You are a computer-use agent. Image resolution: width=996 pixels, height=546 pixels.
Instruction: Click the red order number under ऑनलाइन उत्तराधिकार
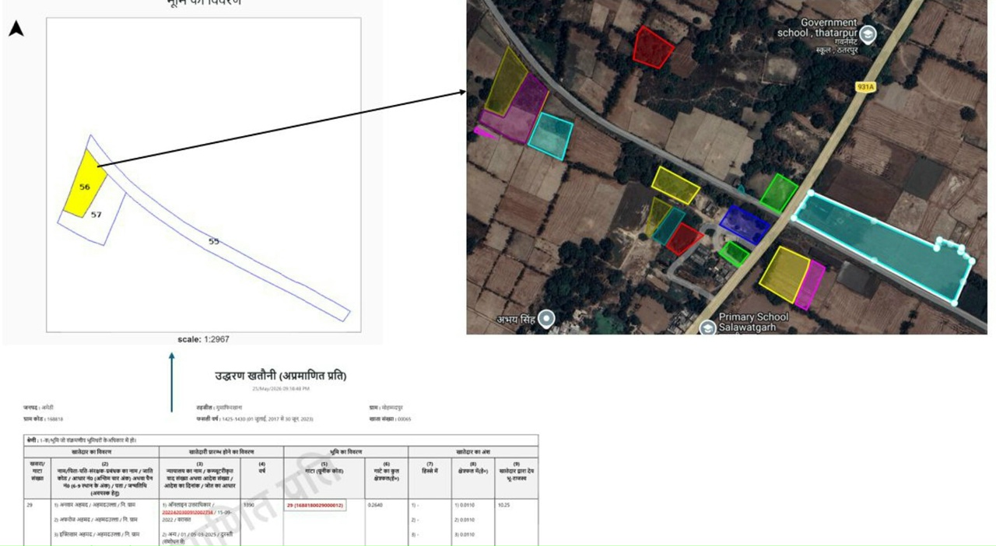(x=188, y=513)
